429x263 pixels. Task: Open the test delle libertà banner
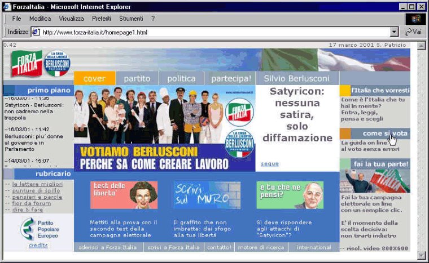pyautogui.click(x=124, y=195)
